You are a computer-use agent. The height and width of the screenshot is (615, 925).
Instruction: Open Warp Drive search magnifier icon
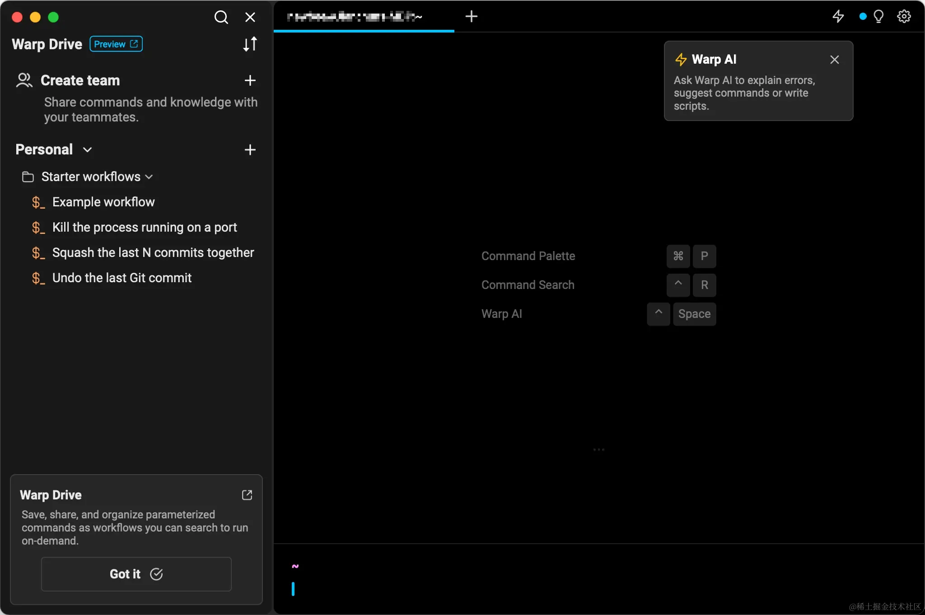221,17
